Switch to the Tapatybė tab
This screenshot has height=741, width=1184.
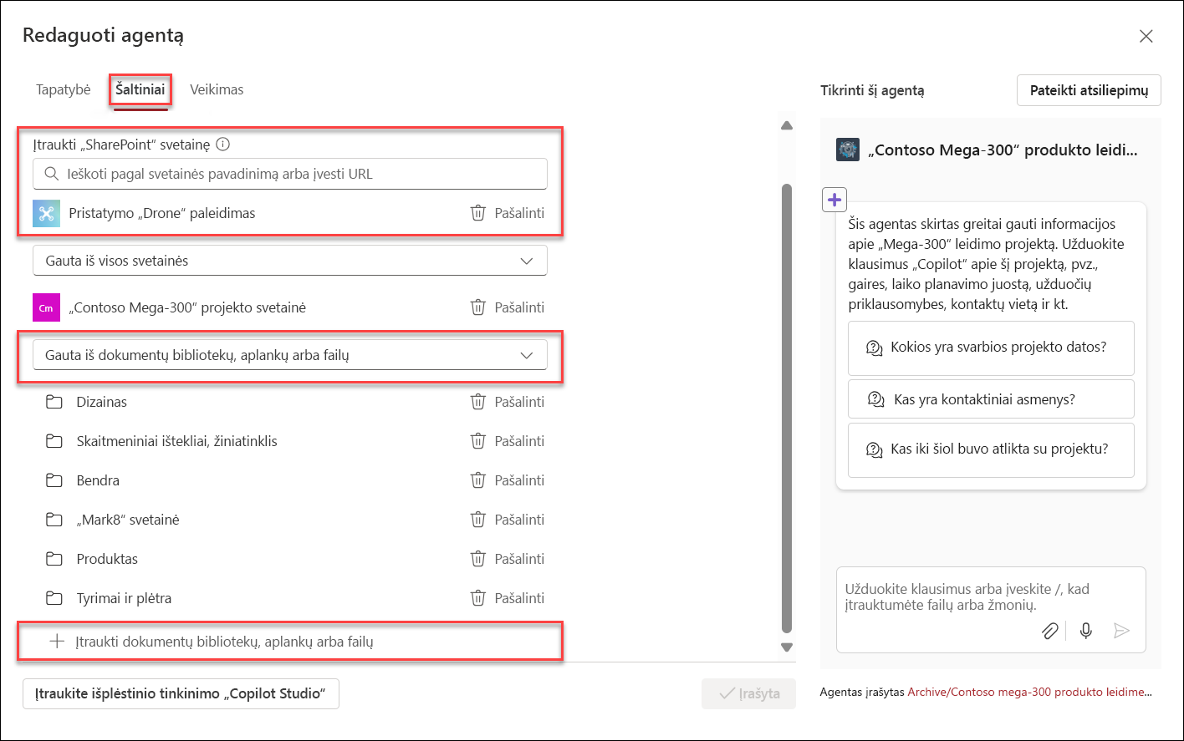(64, 89)
